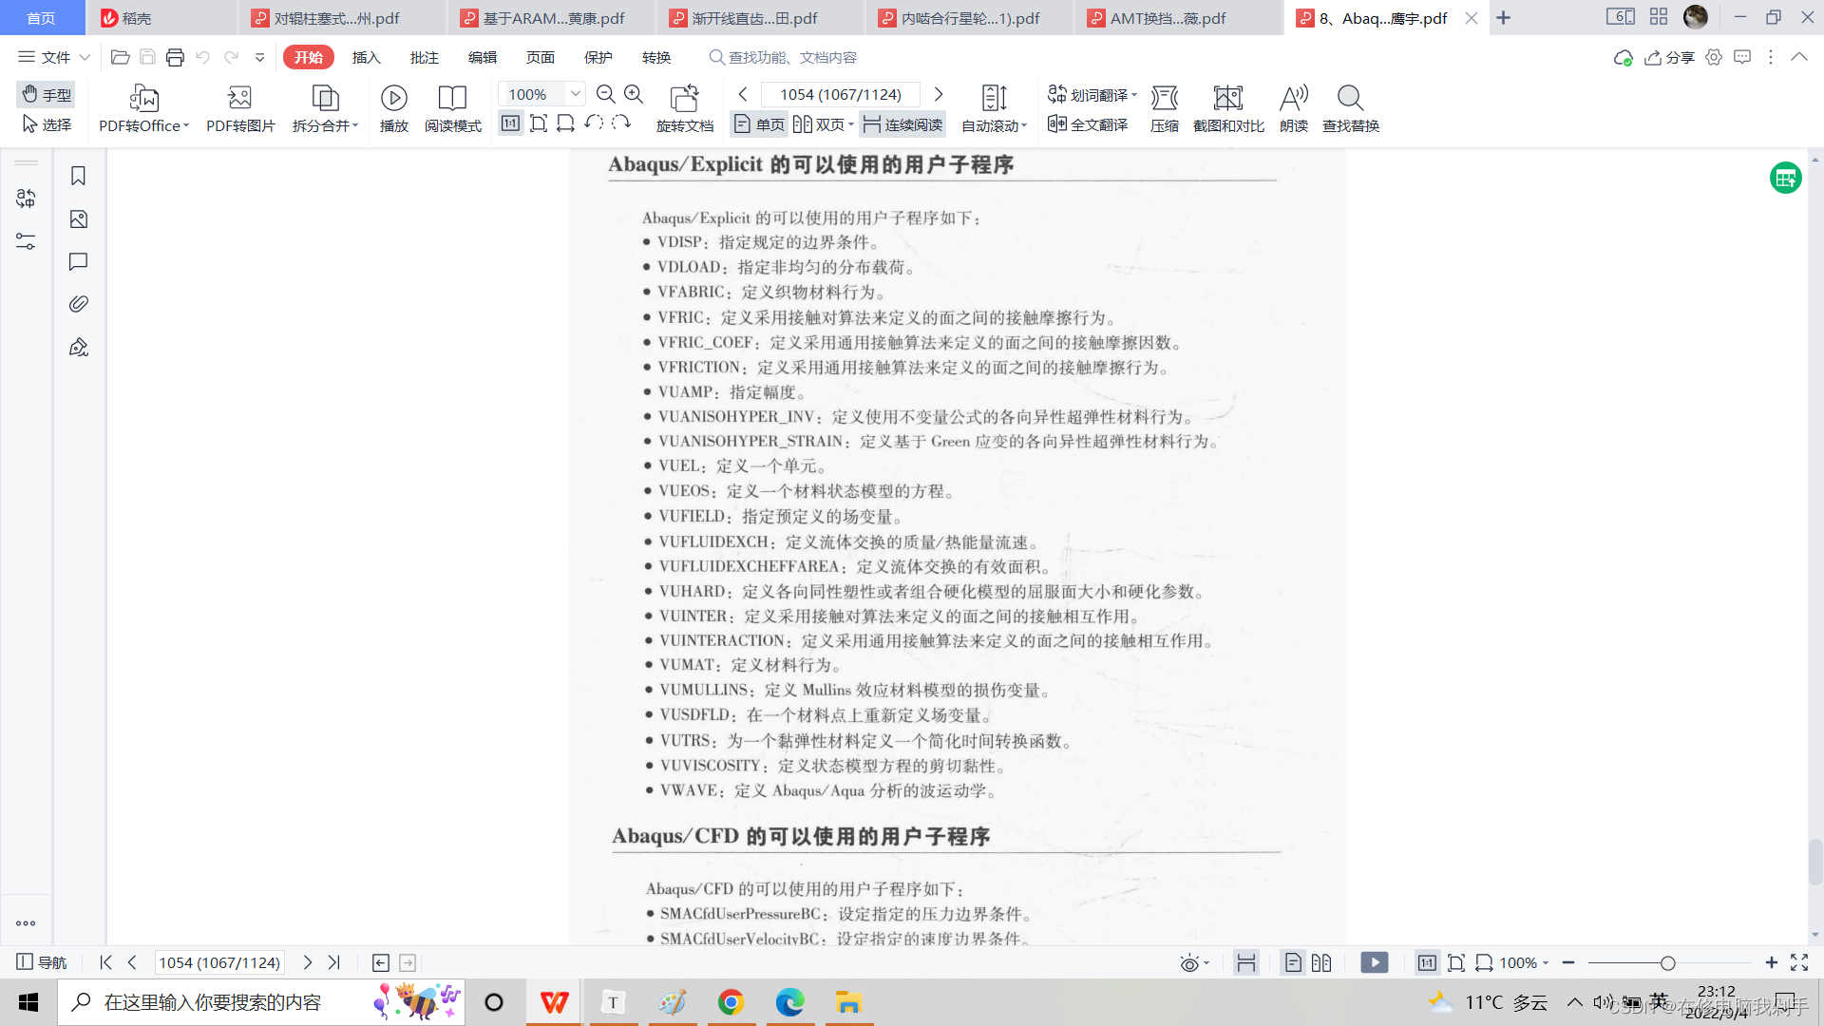This screenshot has height=1026, width=1824.
Task: Select fit-width view icon in ribbon
Action: [566, 123]
